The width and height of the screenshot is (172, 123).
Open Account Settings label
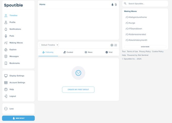coord(17,83)
